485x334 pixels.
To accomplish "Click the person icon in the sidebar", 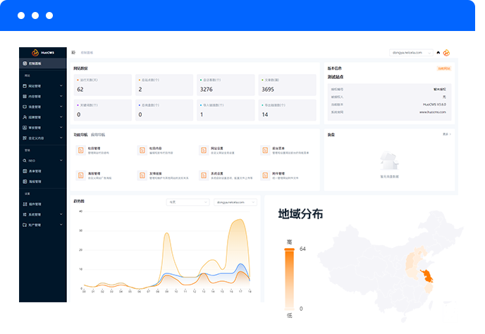I will (x=25, y=117).
